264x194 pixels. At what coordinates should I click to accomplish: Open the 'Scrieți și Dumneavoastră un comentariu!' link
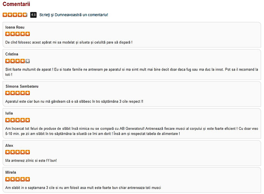(x=73, y=15)
